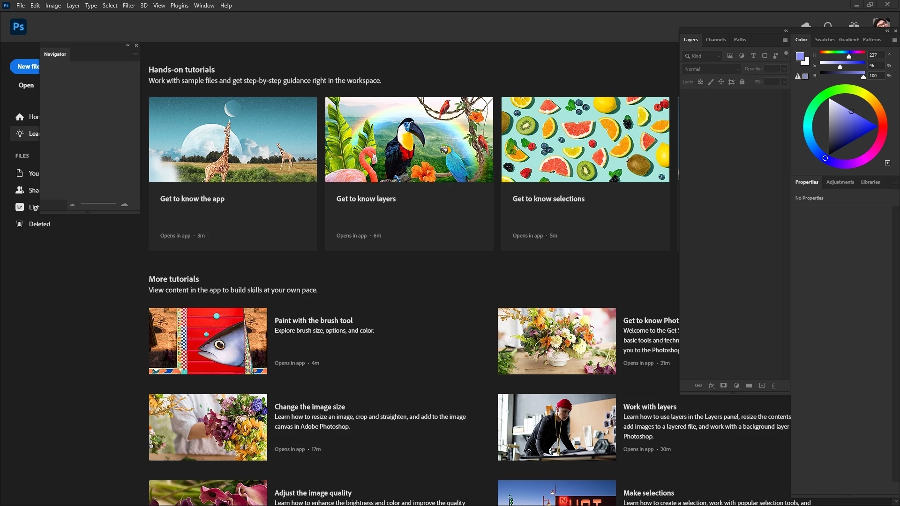Image resolution: width=900 pixels, height=506 pixels.
Task: Open the Get to know layers thumbnail
Action: pos(409,140)
